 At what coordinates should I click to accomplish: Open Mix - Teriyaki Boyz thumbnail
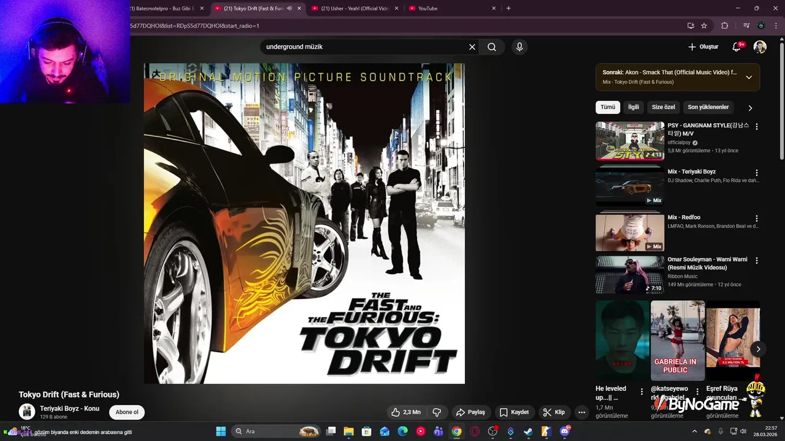tap(630, 186)
